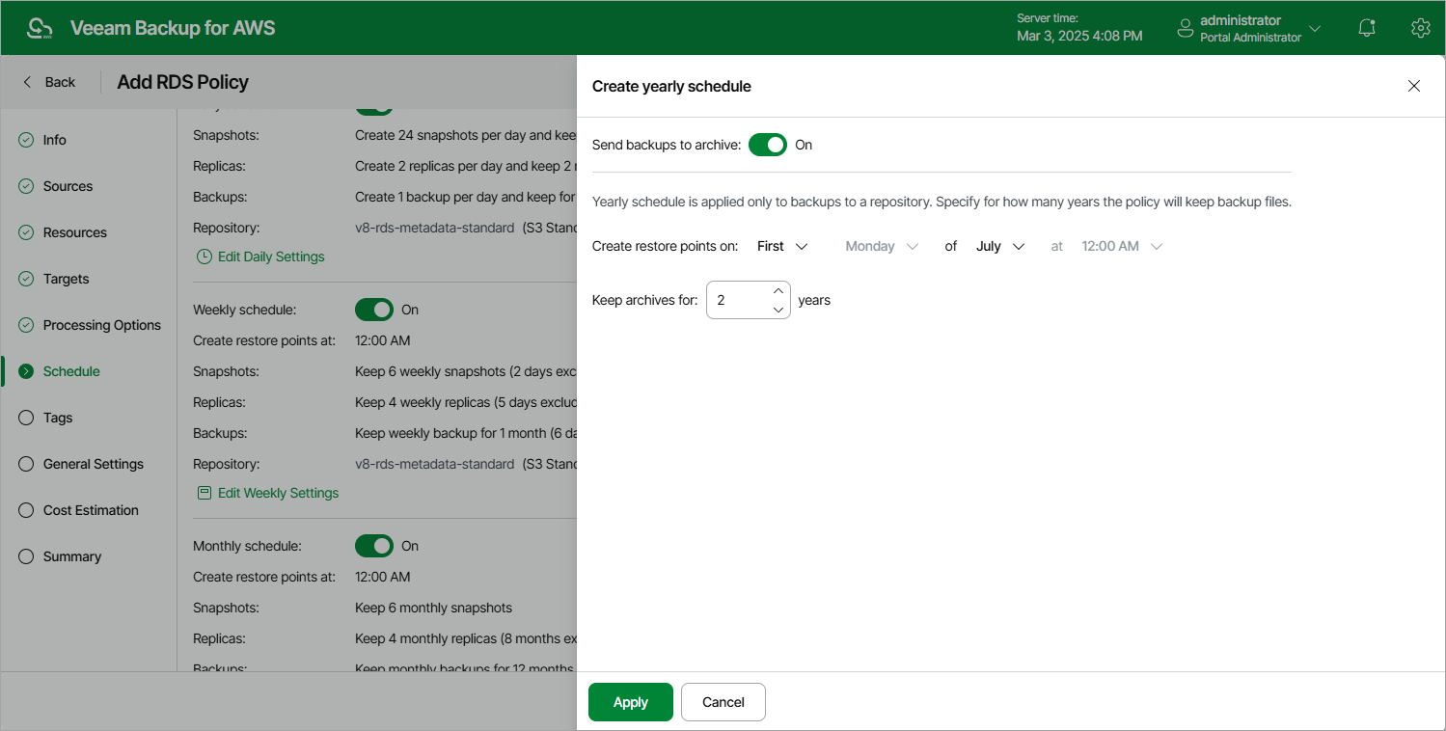Open the Cost Estimation step
The image size is (1446, 731).
click(91, 510)
